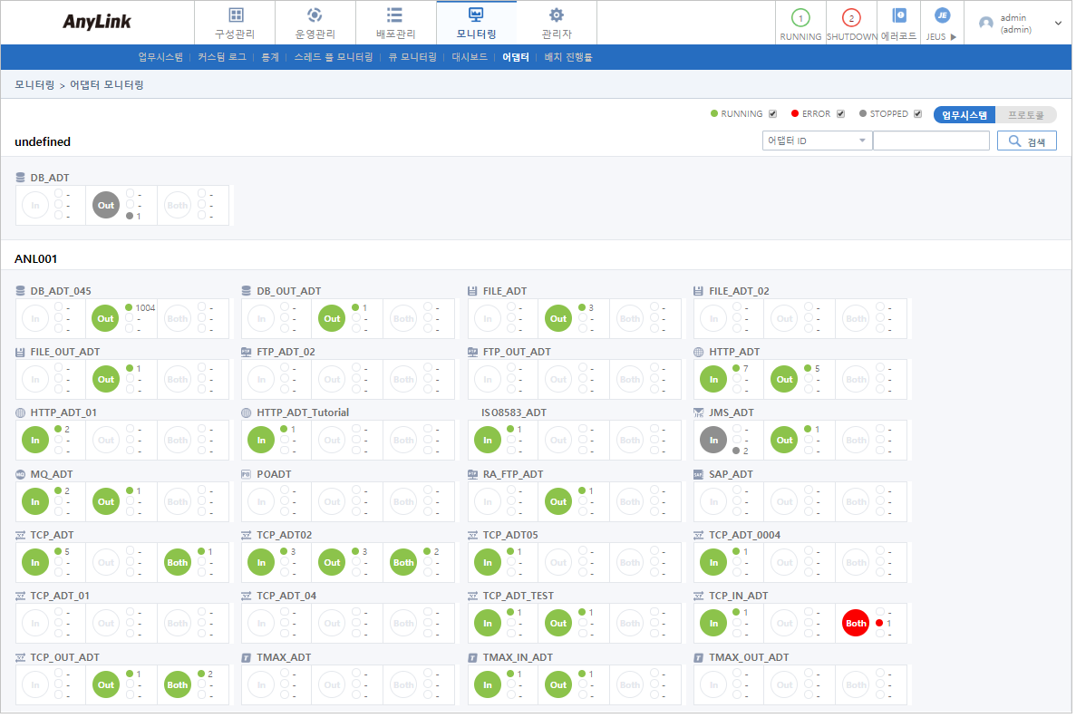This screenshot has width=1076, height=718.
Task: Click the RUNNING server count icon
Action: pyautogui.click(x=800, y=18)
